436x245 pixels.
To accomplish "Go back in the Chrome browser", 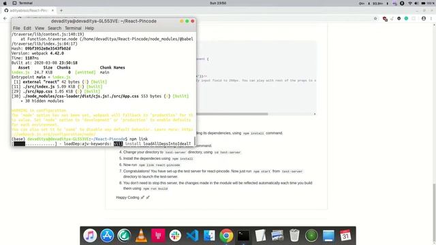I will (x=5, y=18).
